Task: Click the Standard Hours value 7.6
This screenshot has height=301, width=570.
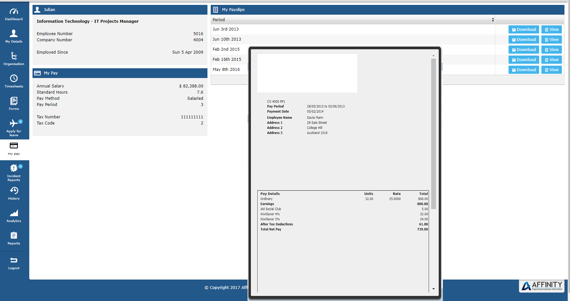Action: click(x=200, y=92)
